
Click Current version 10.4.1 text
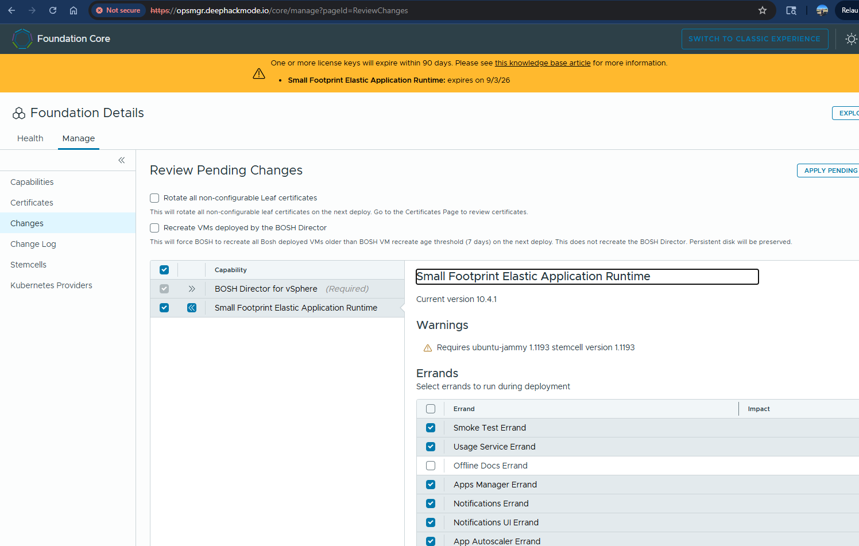click(x=456, y=299)
